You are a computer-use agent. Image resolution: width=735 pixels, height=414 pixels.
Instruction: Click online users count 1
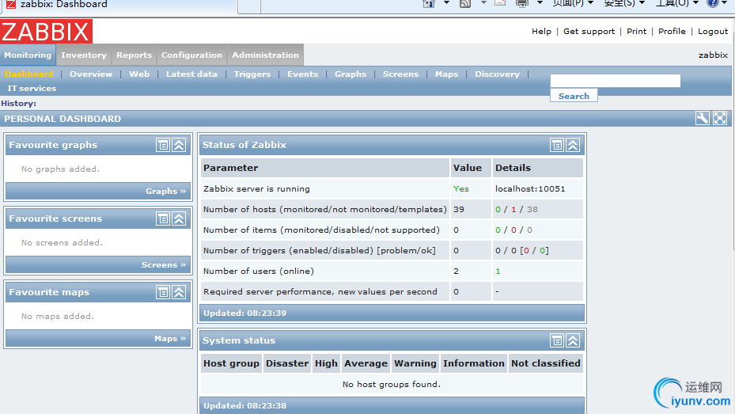click(498, 271)
